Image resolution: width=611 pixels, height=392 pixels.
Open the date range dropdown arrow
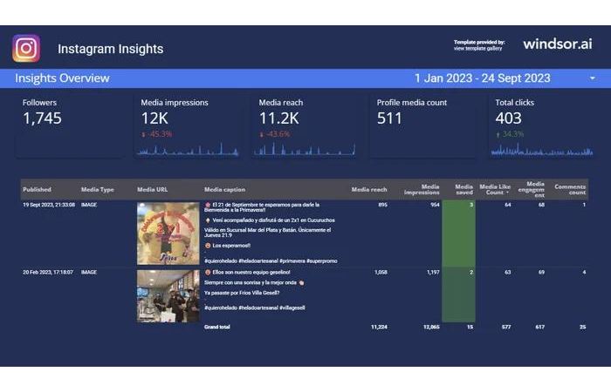click(x=592, y=78)
